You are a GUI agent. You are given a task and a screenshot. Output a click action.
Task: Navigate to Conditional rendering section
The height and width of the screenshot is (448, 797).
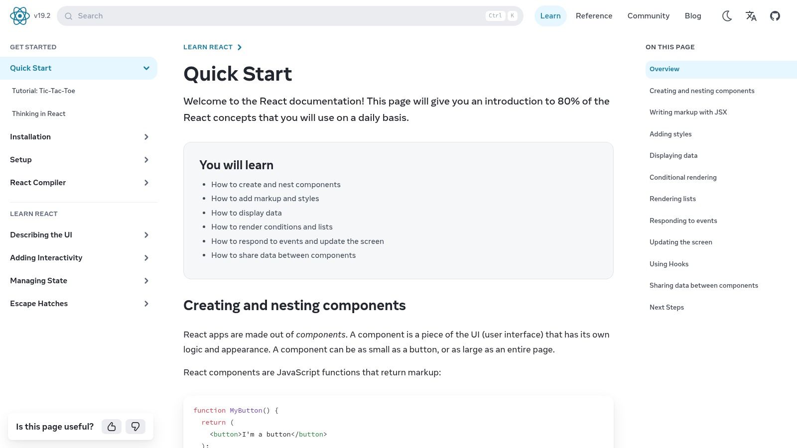(683, 177)
